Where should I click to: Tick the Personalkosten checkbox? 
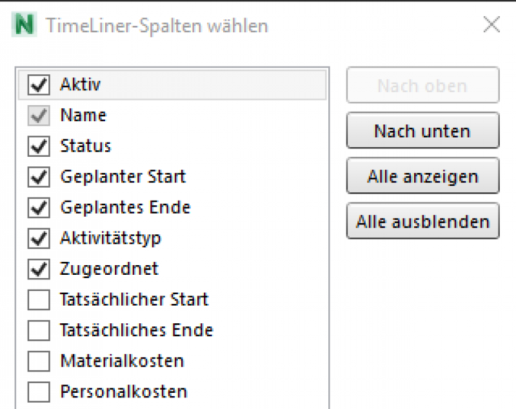tap(39, 392)
